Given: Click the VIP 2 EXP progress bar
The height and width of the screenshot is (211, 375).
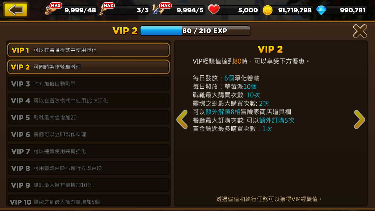Looking at the screenshot, I should coord(195,31).
